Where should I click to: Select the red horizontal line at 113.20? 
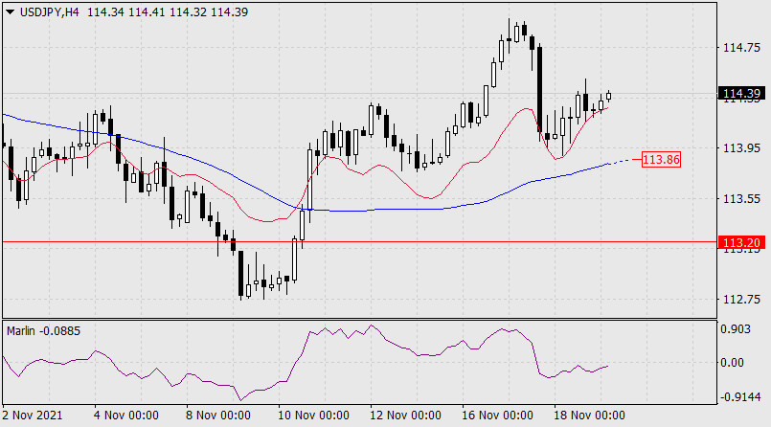[359, 242]
